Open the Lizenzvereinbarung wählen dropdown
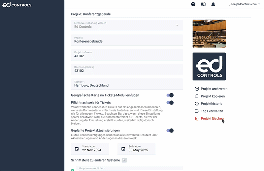The width and height of the screenshot is (264, 171). click(x=127, y=25)
